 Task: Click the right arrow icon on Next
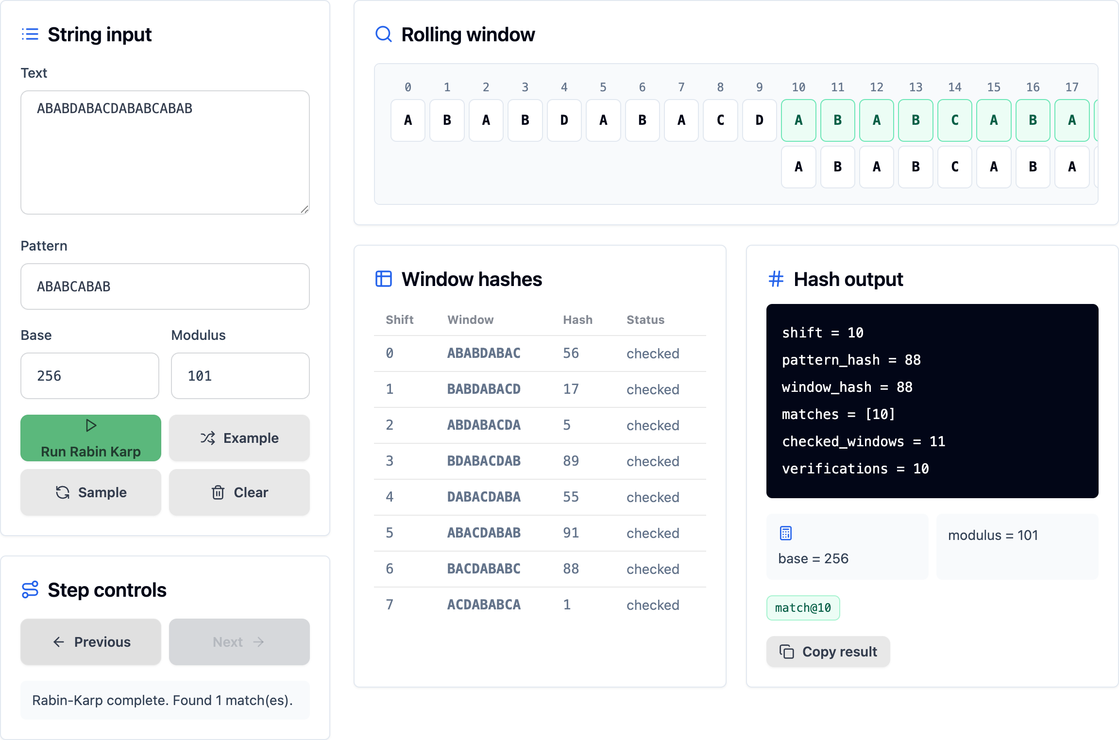point(258,642)
